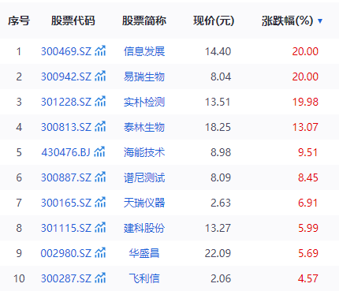Toggle sort arrow next to 涨跌幅(%)
Screen dimensions: 339x291
point(320,21)
